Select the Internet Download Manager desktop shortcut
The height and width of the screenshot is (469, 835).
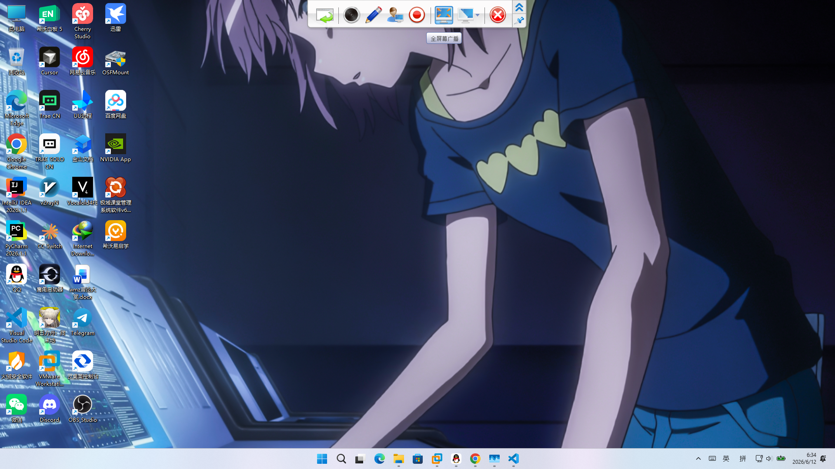83,239
